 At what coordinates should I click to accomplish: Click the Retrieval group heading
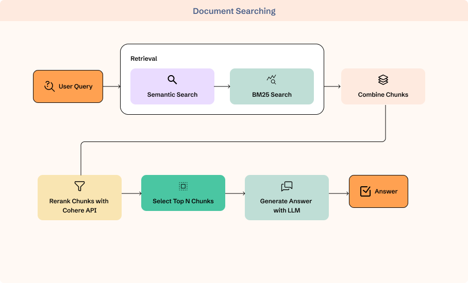(144, 58)
